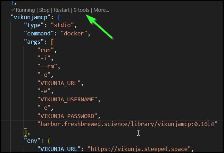Click the Running status checkmark icon
The height and width of the screenshot is (153, 224).
point(13,10)
